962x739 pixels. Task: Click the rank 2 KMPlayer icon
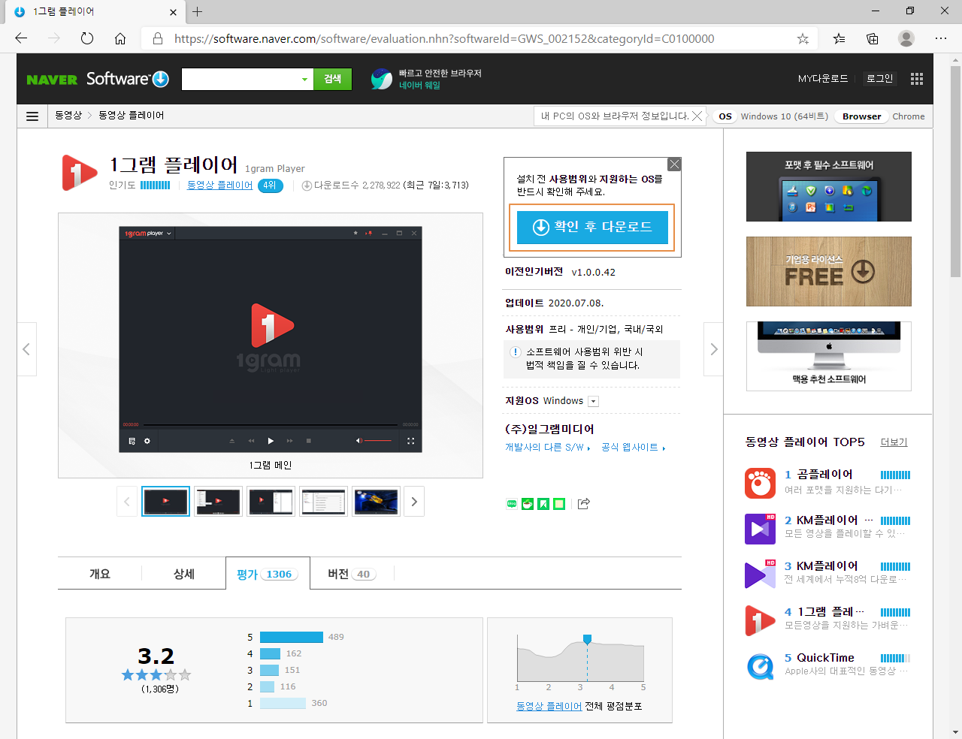click(x=760, y=529)
